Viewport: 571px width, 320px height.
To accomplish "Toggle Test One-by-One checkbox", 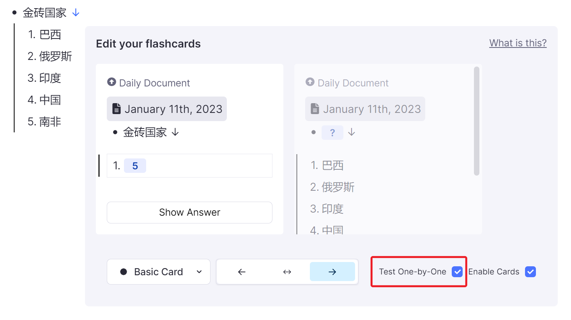I will click(x=457, y=272).
